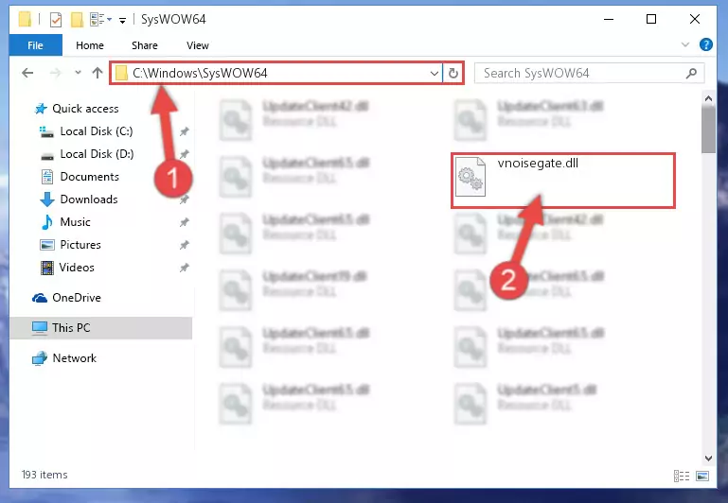Click the vertical scrollbar down arrow
The width and height of the screenshot is (728, 503).
tap(708, 459)
